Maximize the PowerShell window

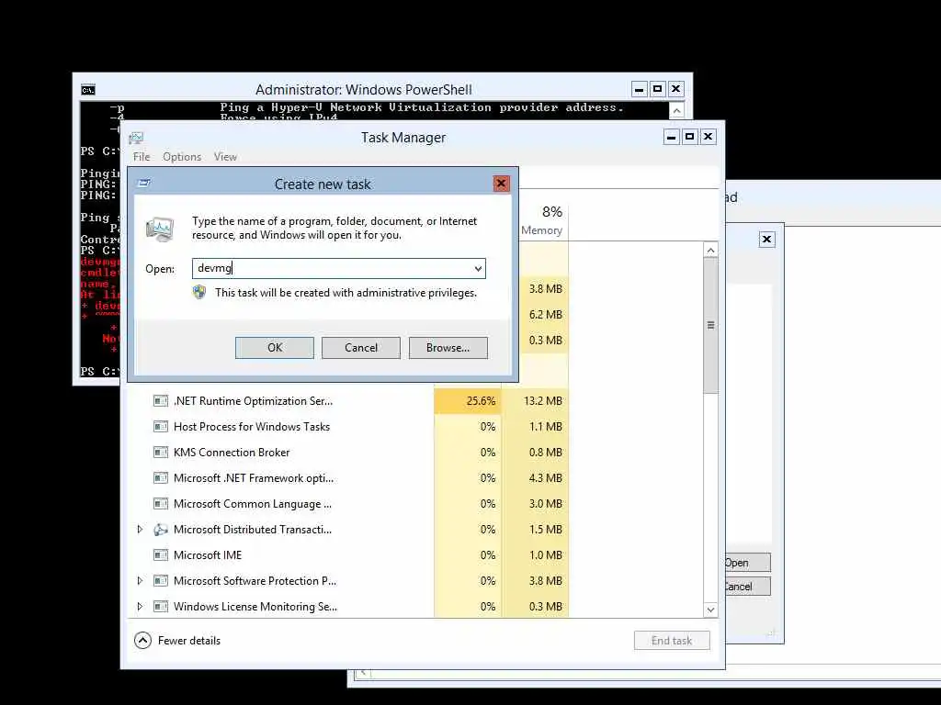coord(657,89)
